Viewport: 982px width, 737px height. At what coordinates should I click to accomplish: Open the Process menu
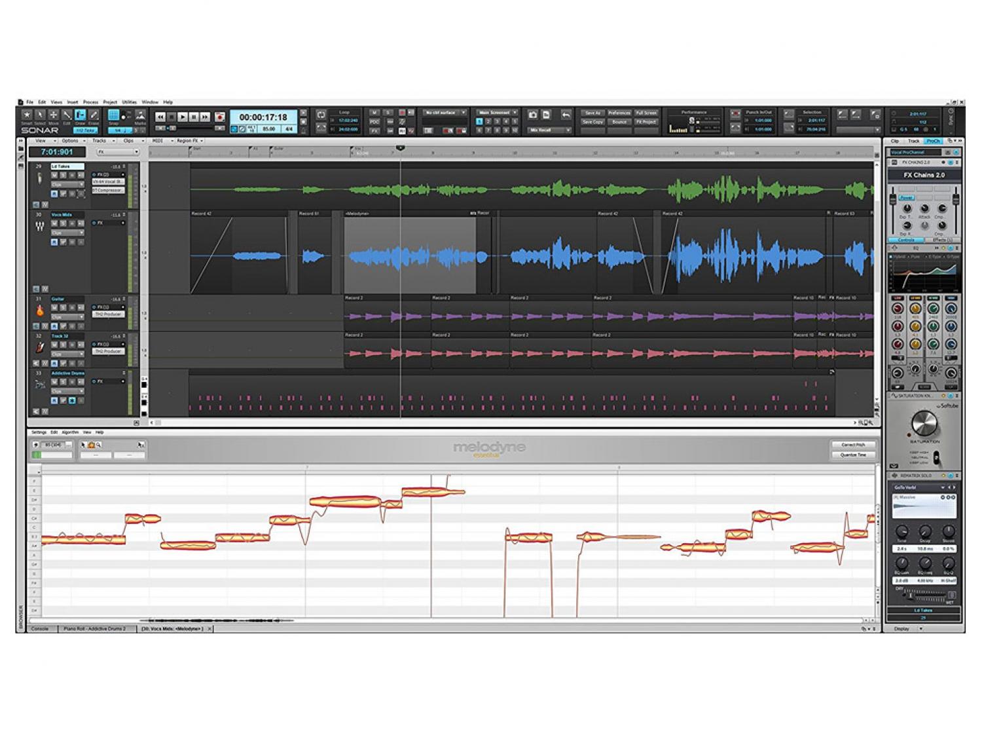90,102
